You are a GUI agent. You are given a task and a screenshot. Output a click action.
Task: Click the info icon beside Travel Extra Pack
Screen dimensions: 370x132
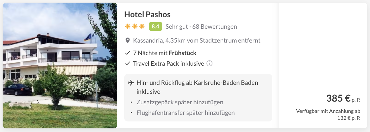(209, 63)
